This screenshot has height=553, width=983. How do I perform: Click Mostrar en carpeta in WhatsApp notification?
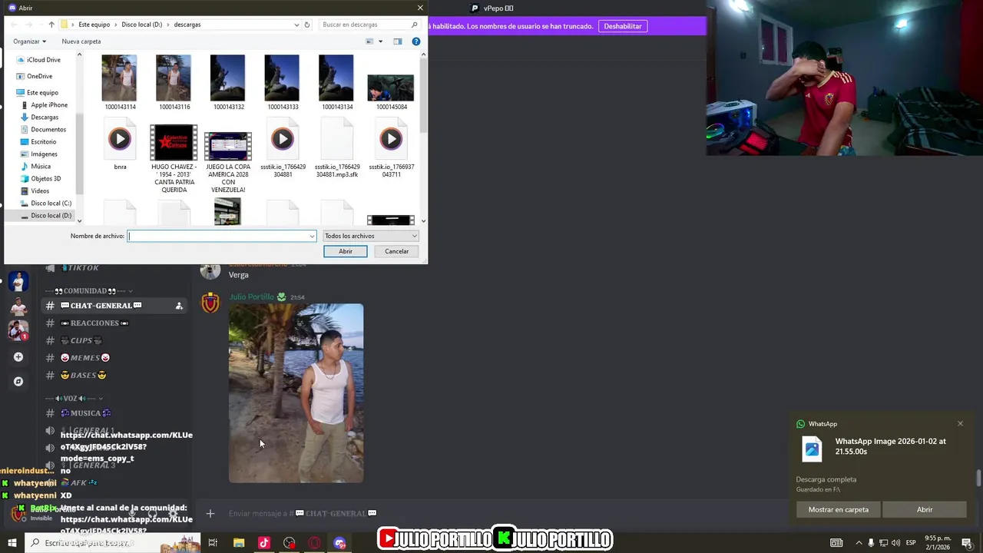click(x=839, y=509)
